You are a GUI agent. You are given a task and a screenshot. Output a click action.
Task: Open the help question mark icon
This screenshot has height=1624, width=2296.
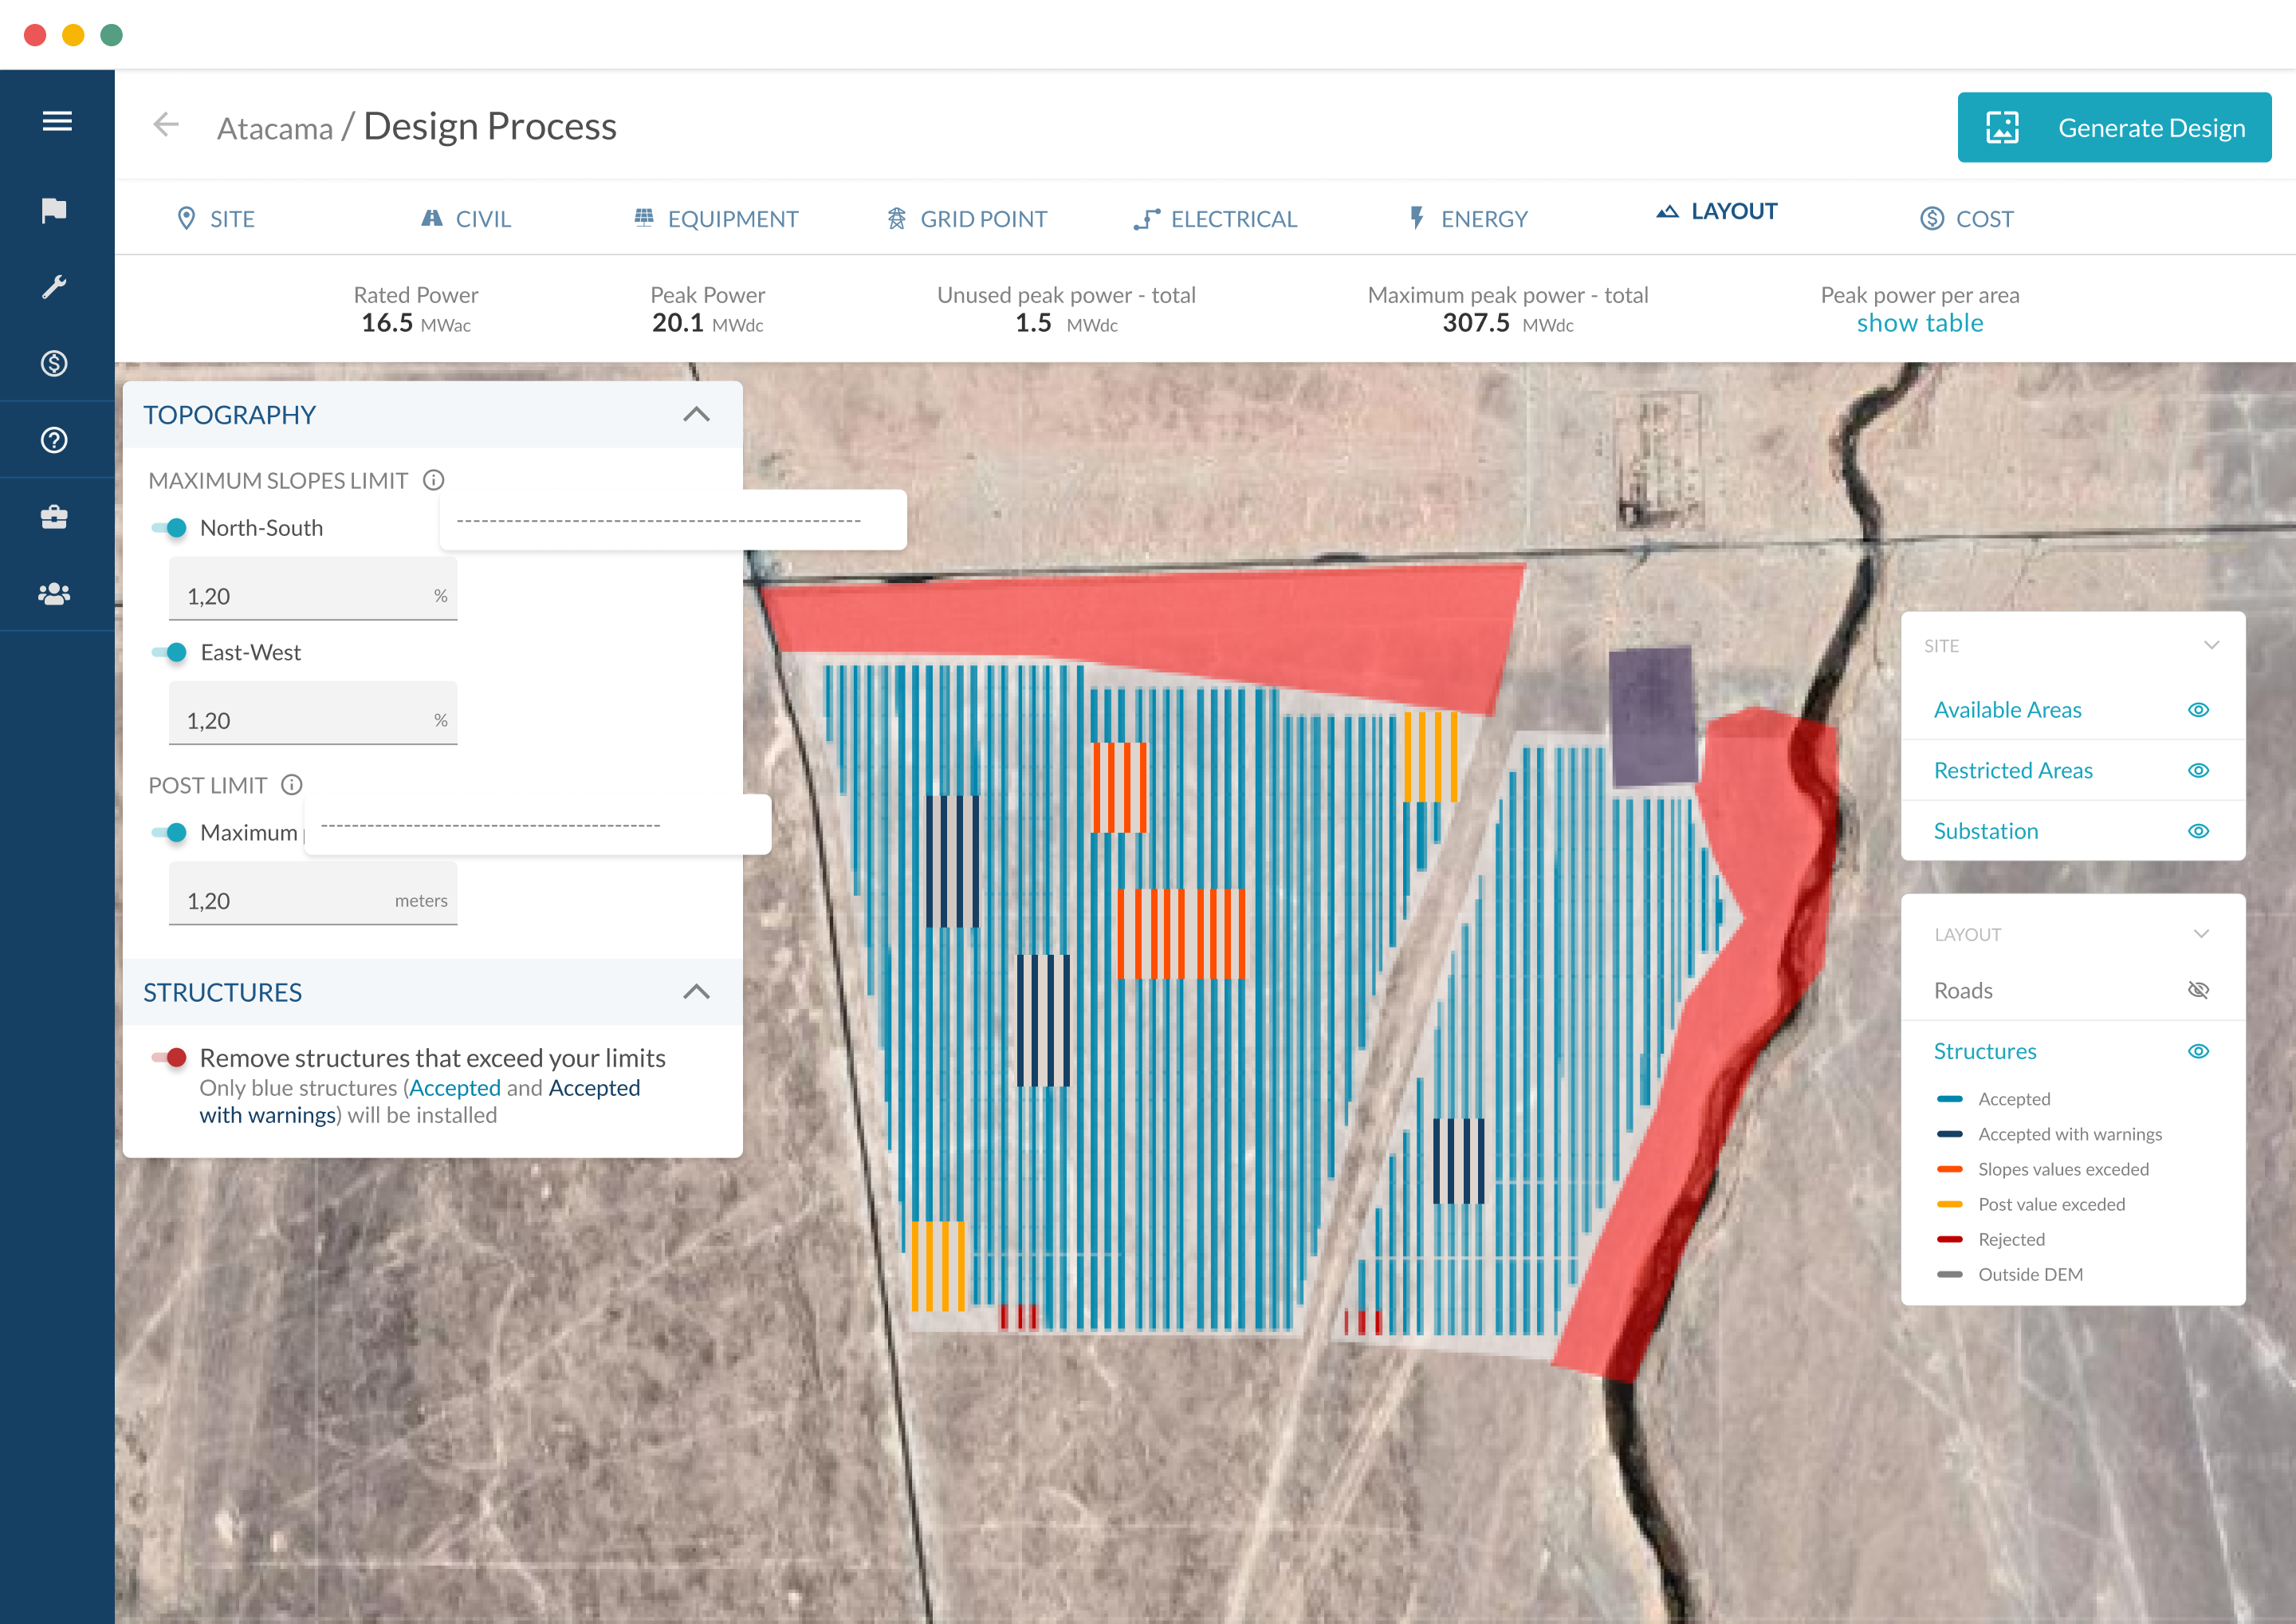pos(55,440)
